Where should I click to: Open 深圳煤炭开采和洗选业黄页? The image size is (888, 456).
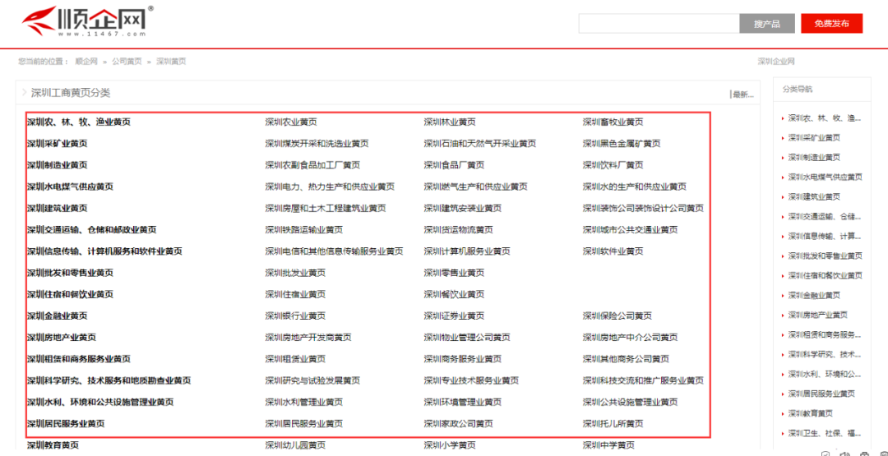[317, 144]
